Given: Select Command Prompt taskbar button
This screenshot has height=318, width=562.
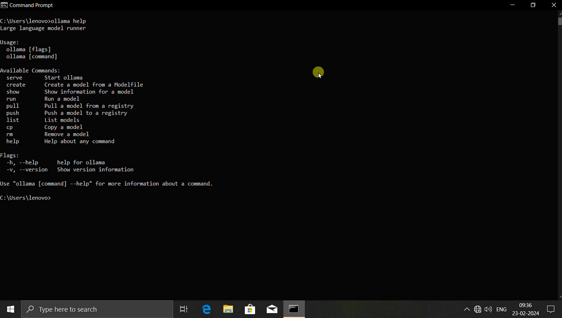Looking at the screenshot, I should coord(294,309).
